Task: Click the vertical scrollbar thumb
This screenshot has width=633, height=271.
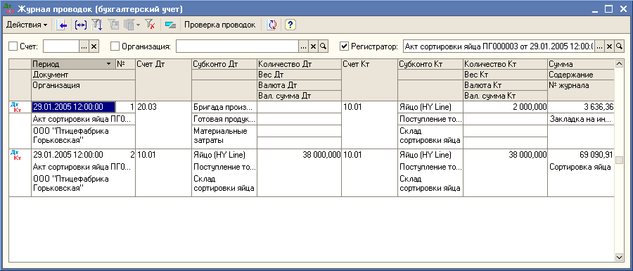Action: coord(619,160)
